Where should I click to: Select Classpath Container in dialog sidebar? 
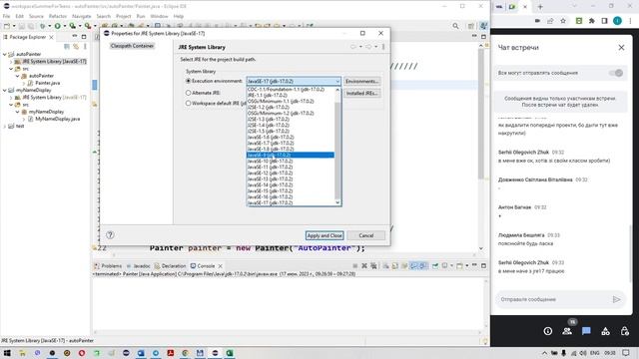pyautogui.click(x=132, y=46)
